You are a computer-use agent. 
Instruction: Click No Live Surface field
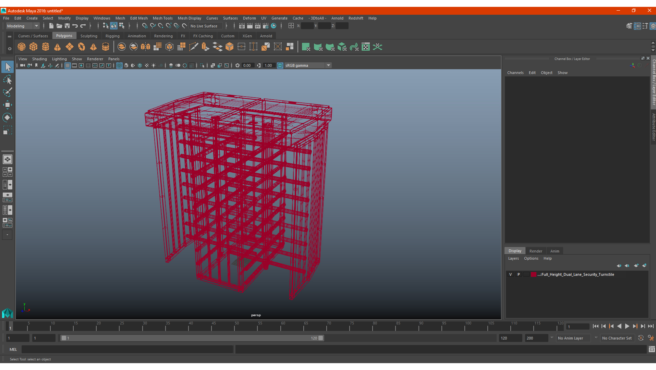click(x=206, y=26)
